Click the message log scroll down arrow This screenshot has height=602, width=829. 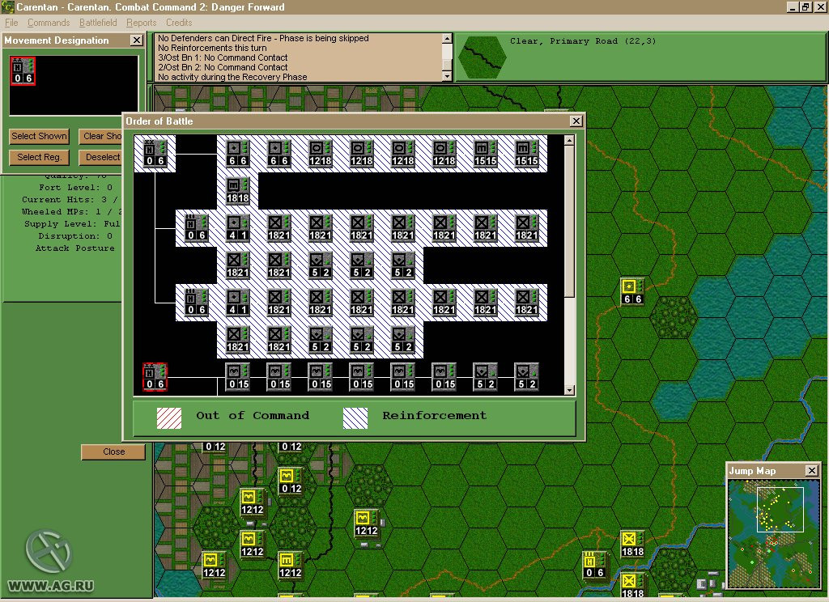pos(447,77)
